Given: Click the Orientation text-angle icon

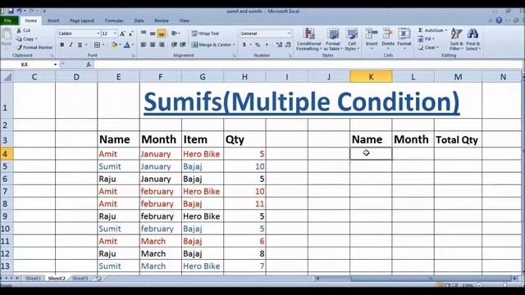Looking at the screenshot, I should 174,34.
